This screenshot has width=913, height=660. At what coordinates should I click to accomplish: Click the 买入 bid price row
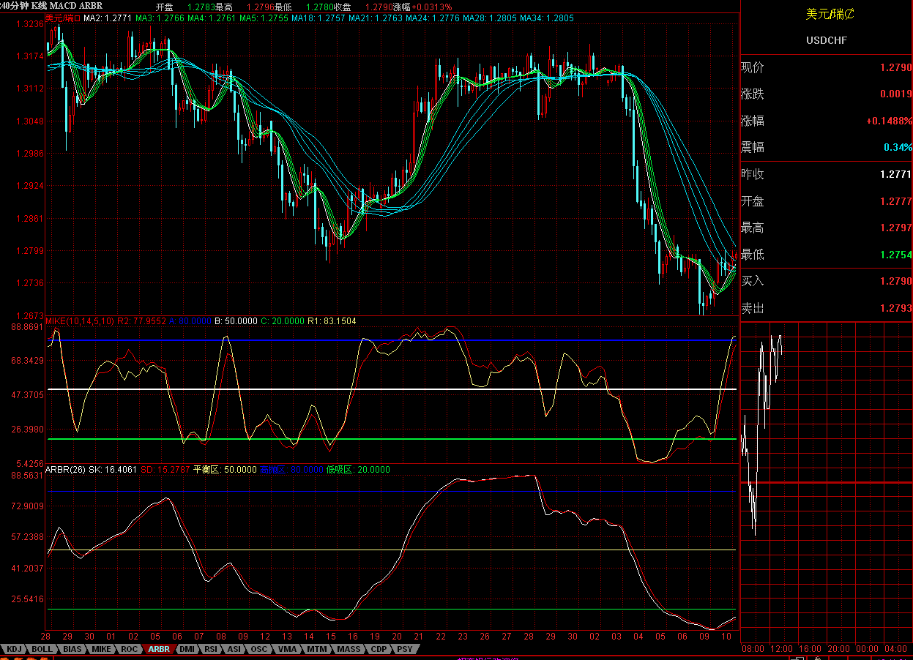pos(826,281)
